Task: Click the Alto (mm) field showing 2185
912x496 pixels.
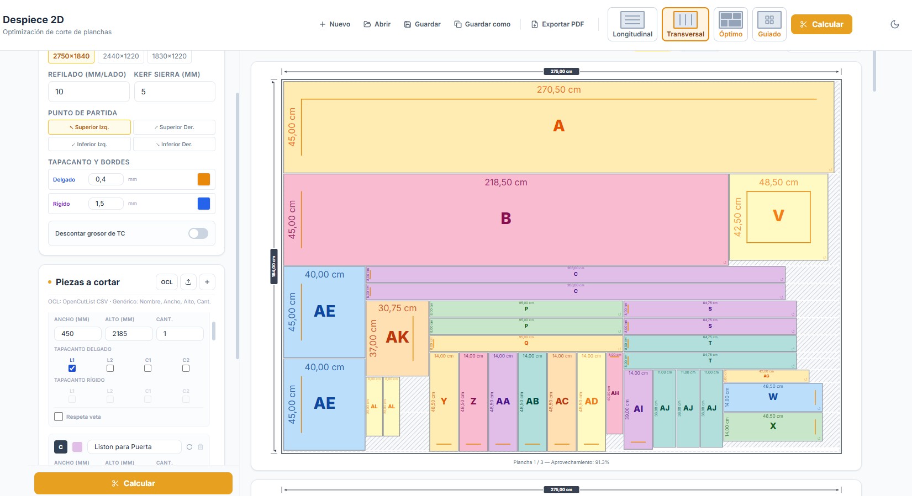Action: pos(129,334)
